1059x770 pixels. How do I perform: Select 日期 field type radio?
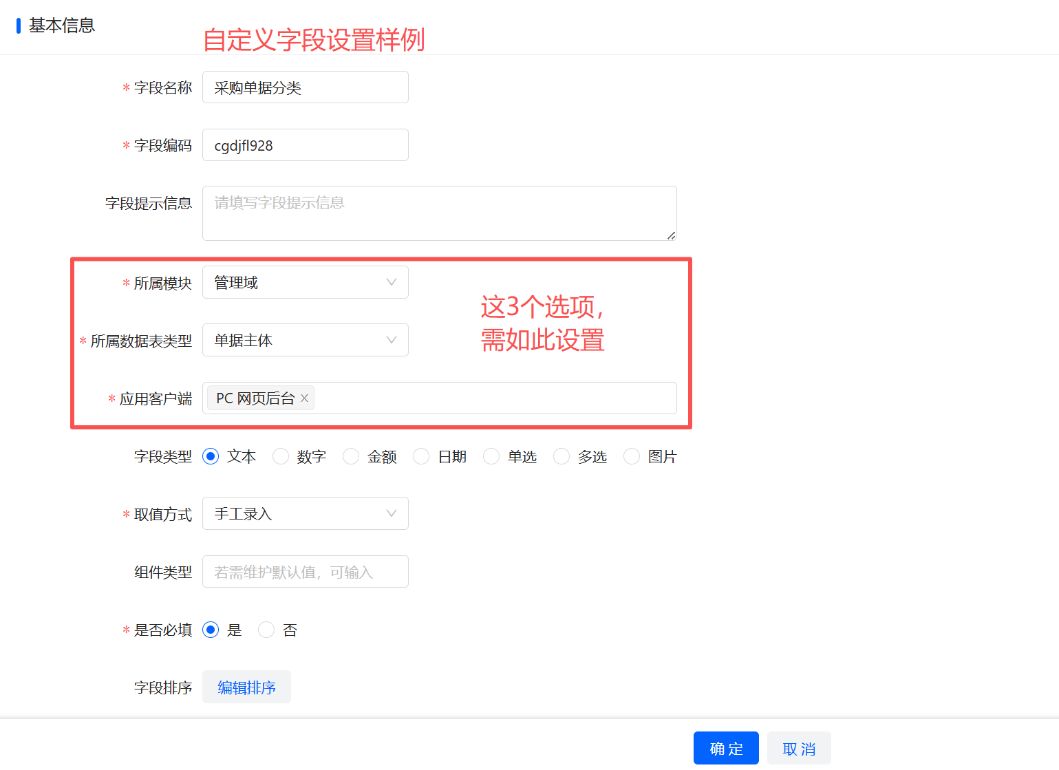421,456
